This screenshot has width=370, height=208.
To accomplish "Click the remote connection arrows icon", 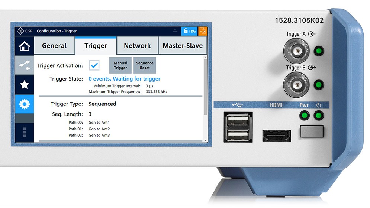I will click(176, 31).
